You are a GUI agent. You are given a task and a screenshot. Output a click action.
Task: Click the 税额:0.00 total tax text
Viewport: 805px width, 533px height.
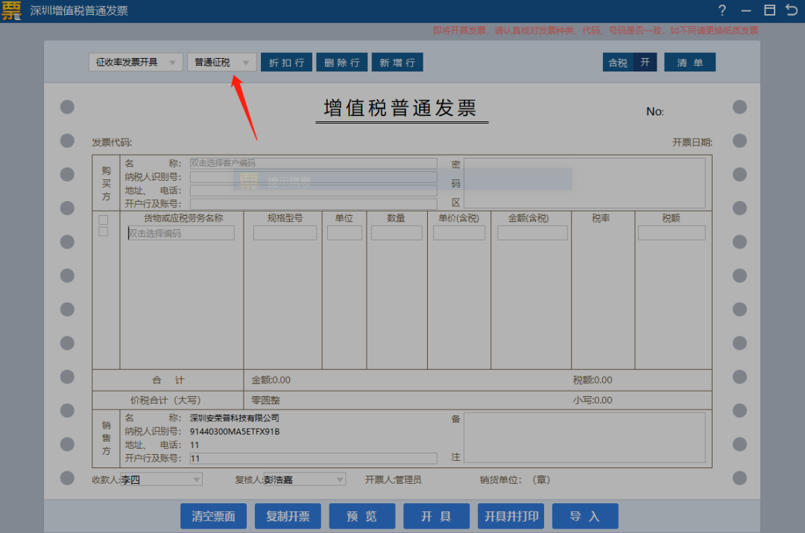(593, 380)
